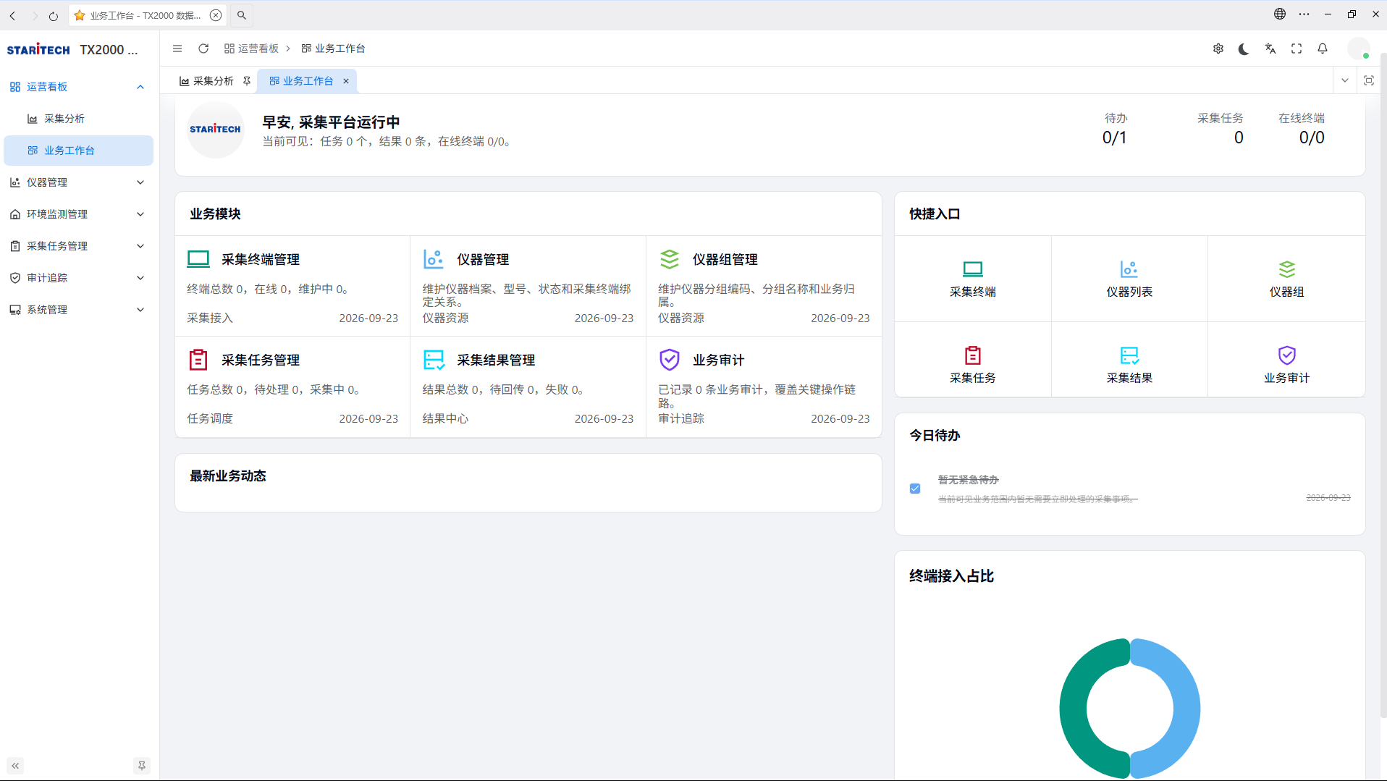Screen dimensions: 1387x781
Task: Select 采集分析 in the sidebar
Action: [x=78, y=119]
